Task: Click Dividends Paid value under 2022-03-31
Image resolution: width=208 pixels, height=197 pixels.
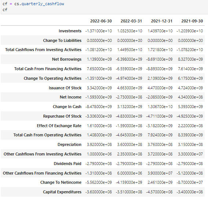Action: 129,164
